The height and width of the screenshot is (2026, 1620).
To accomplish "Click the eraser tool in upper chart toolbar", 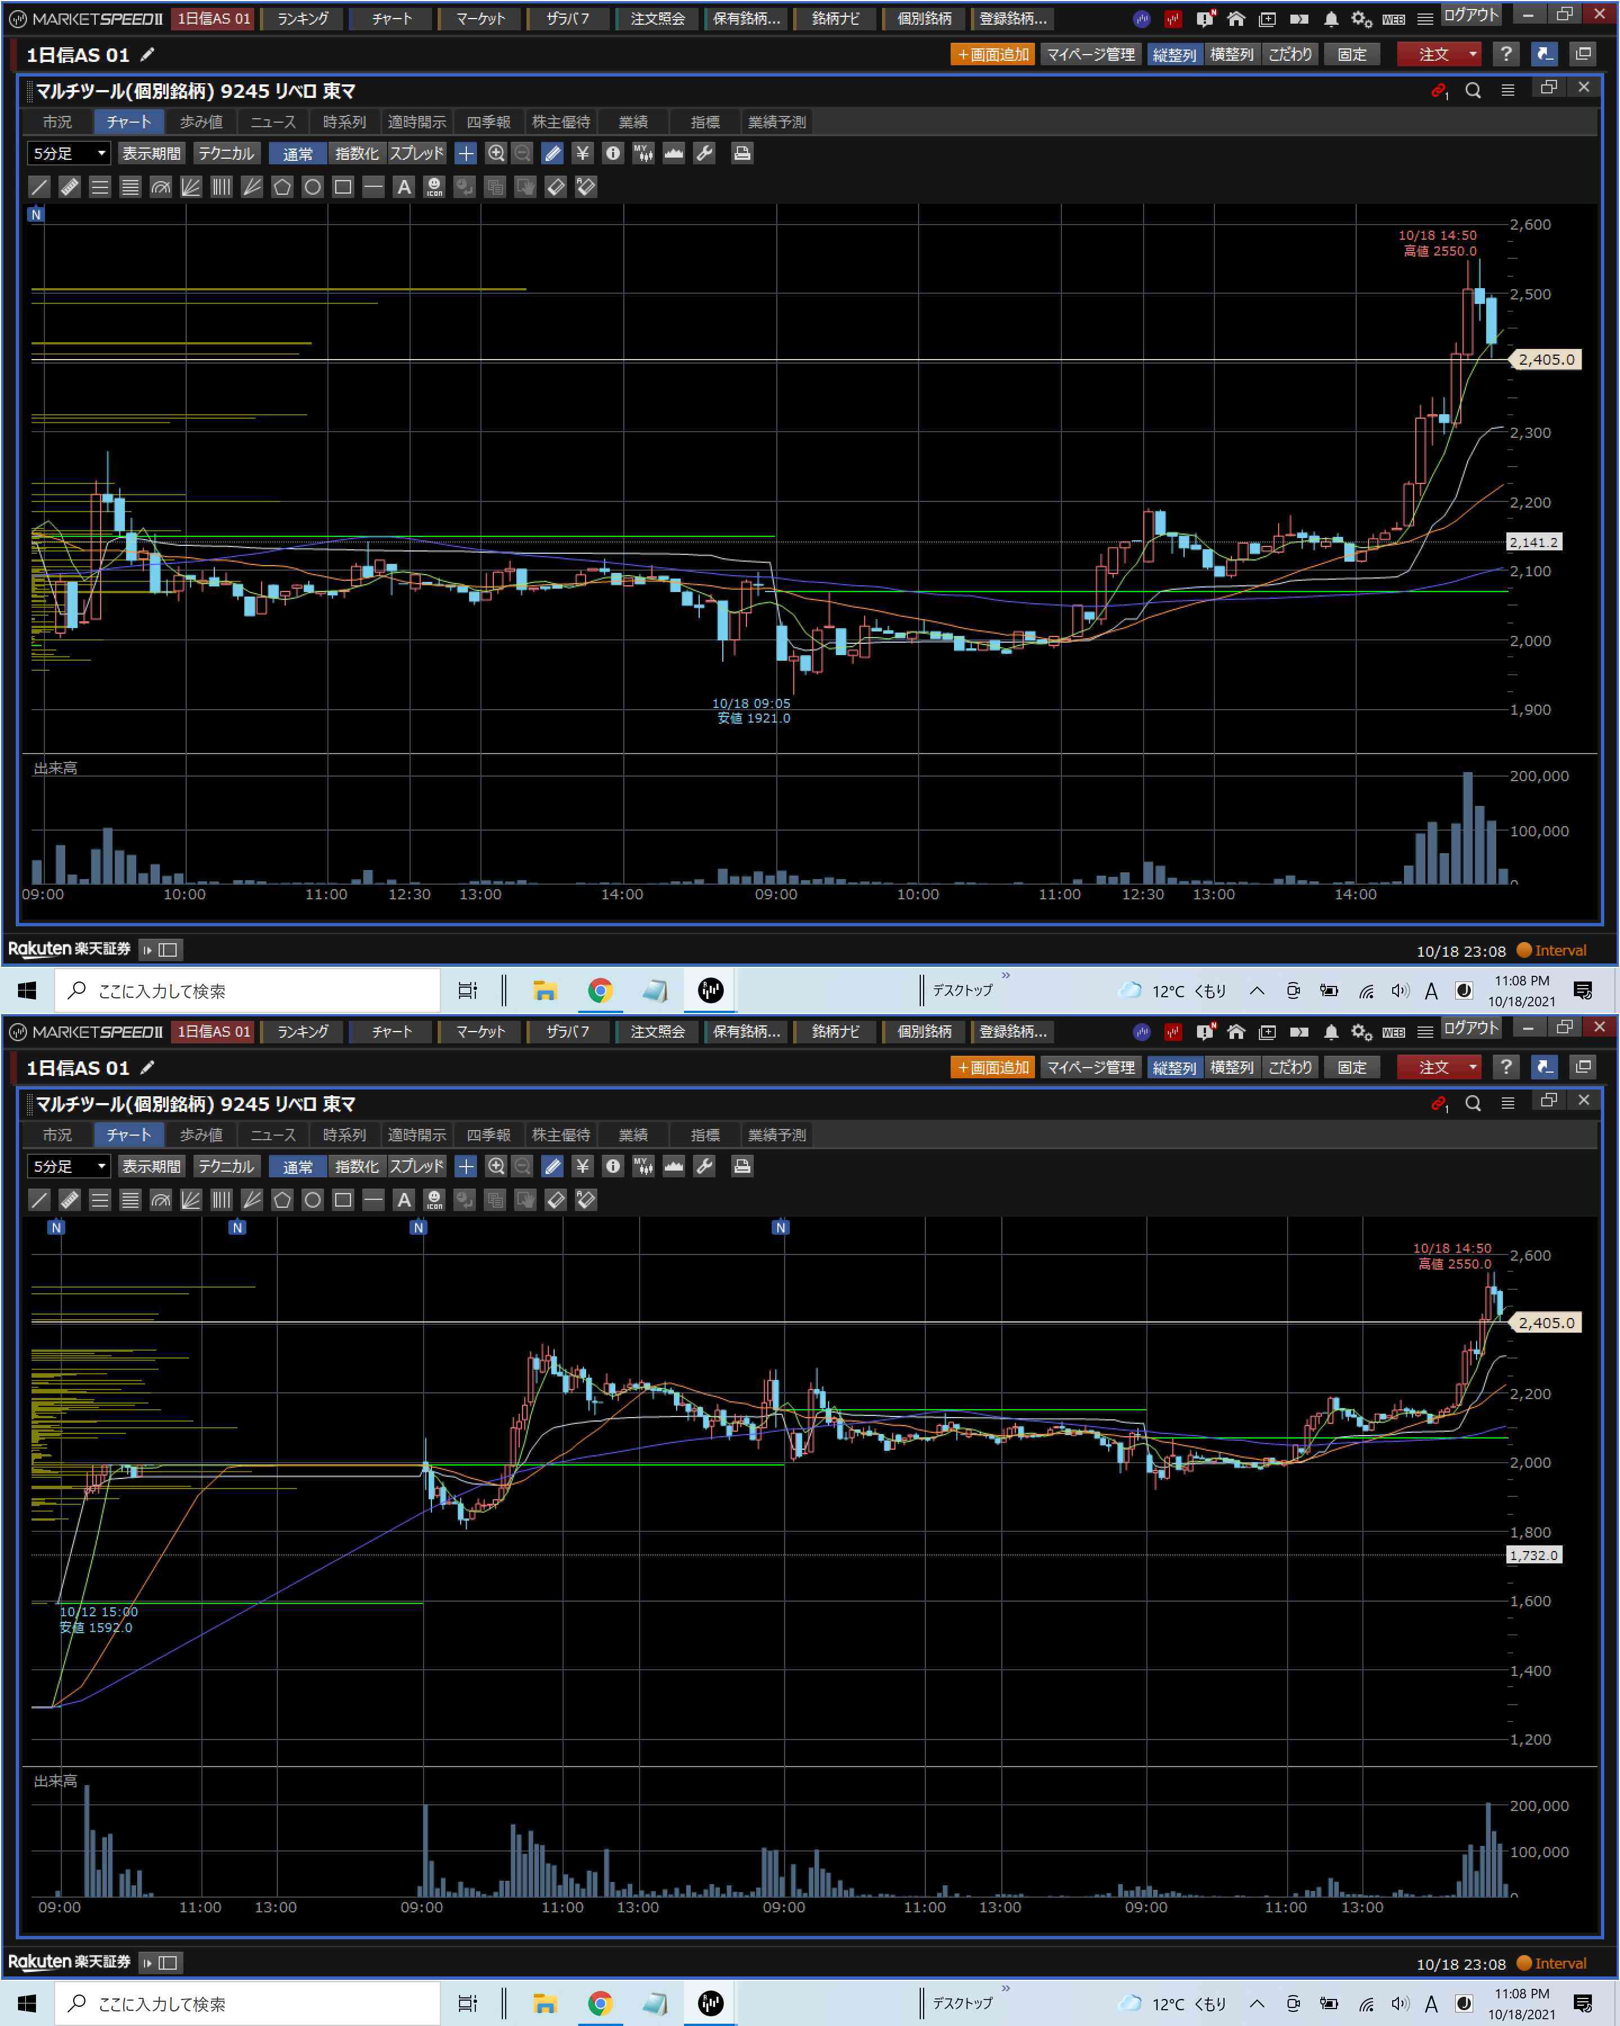I will pyautogui.click(x=555, y=187).
